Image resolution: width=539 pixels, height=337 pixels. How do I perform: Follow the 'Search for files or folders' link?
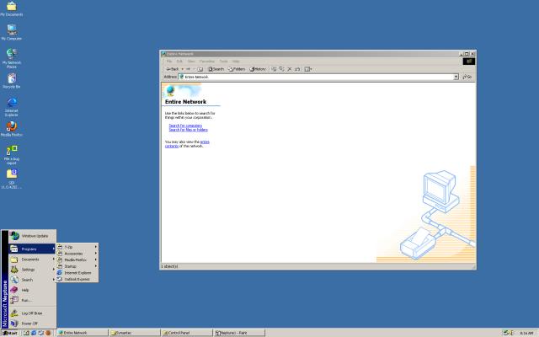pos(188,130)
